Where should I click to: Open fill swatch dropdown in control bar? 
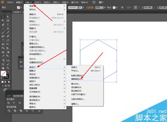(21, 8)
